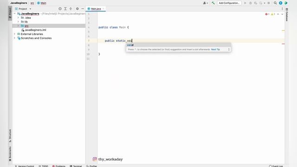Toggle the Bookmarks tool window
This screenshot has width=297, height=167.
(10, 154)
